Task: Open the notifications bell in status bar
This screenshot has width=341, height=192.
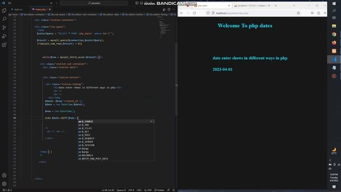Action: point(174,190)
